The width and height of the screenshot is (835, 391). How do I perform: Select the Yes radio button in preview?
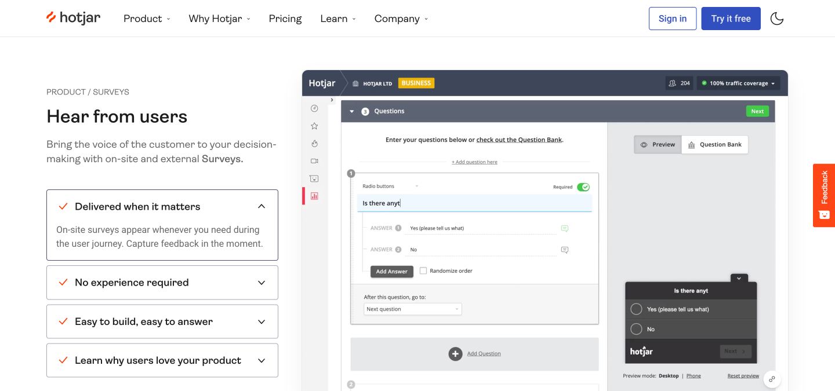[636, 309]
